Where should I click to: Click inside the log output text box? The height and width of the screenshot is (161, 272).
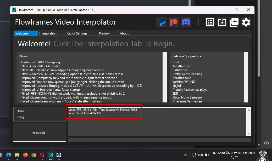[157, 122]
